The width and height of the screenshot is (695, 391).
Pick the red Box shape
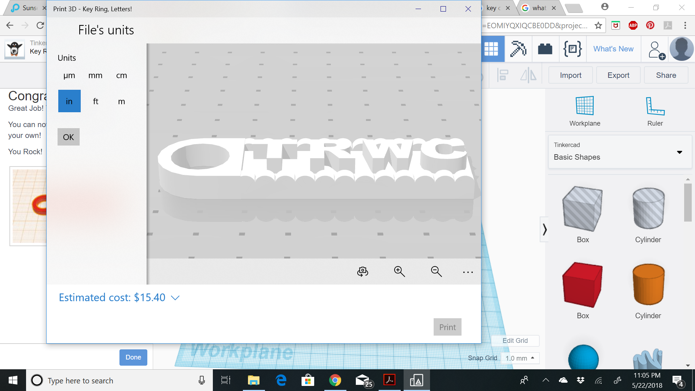pos(582,285)
